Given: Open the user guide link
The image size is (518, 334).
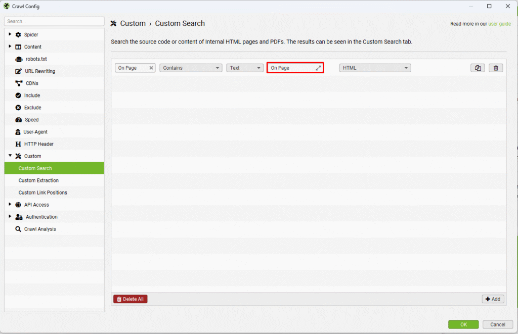Looking at the screenshot, I should [x=499, y=24].
